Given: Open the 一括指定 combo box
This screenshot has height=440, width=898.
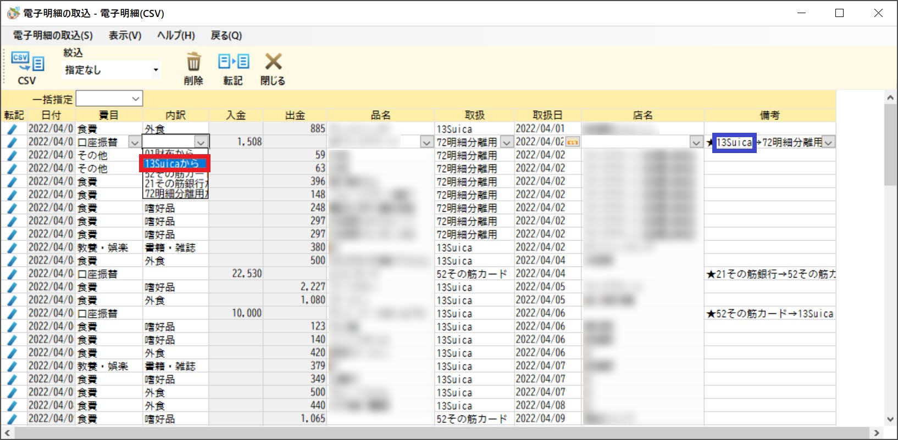Looking at the screenshot, I should (x=109, y=99).
